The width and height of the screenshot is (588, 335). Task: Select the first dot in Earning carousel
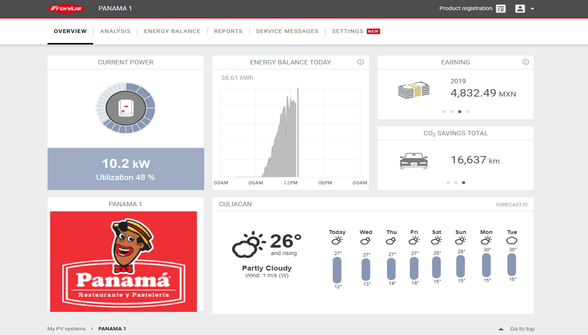pyautogui.click(x=444, y=112)
